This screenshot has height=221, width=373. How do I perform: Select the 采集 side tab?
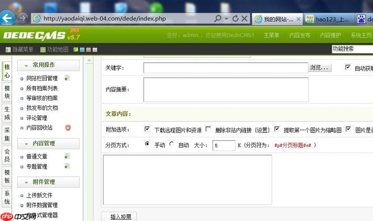tap(7, 134)
